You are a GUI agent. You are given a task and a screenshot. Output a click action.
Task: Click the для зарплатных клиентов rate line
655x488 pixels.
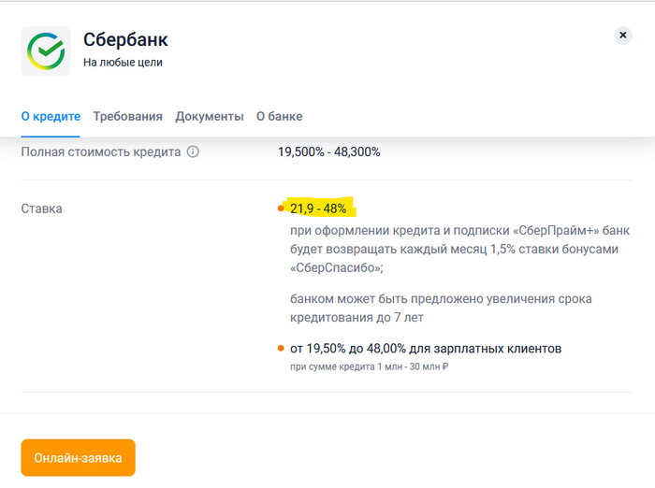(x=426, y=349)
